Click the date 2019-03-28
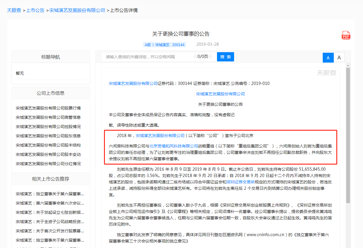Screen dimensions: 363x248 pyautogui.click(x=207, y=44)
